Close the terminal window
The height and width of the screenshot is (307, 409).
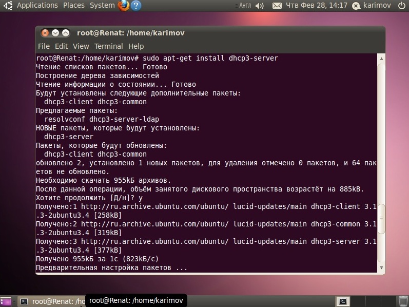45,33
